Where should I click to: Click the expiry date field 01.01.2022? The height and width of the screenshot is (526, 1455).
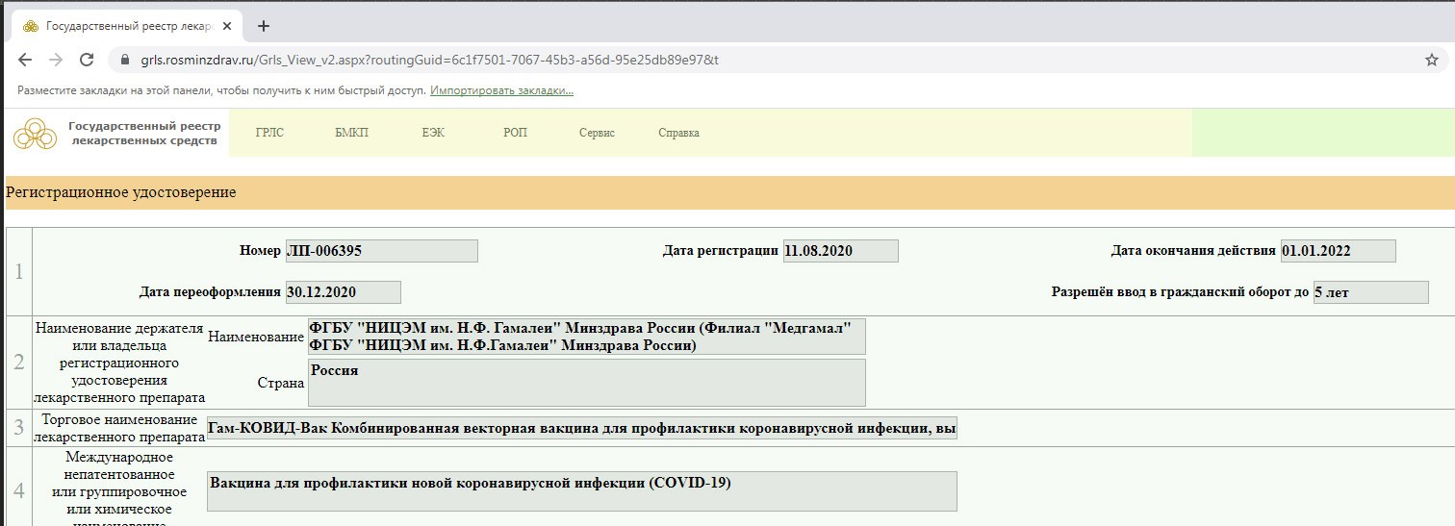click(1338, 251)
